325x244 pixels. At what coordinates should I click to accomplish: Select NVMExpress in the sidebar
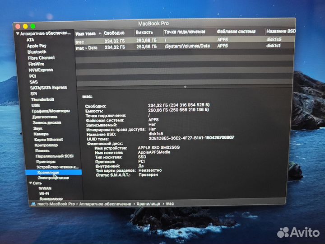41,70
